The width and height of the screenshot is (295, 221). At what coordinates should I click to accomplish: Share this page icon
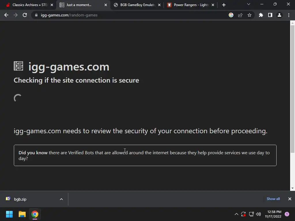tap(240, 15)
